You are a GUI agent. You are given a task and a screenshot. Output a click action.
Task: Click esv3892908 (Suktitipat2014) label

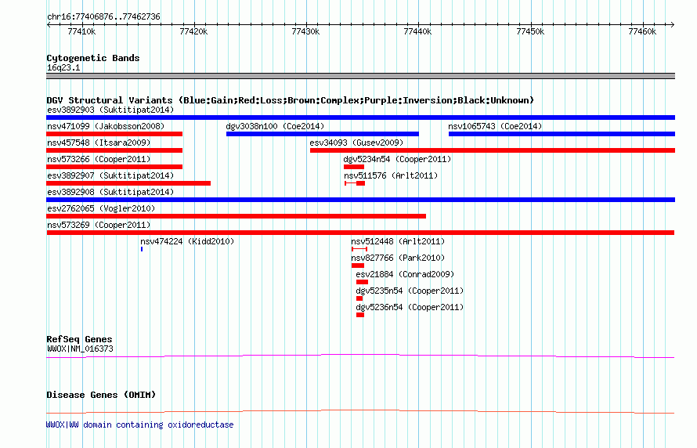click(110, 192)
